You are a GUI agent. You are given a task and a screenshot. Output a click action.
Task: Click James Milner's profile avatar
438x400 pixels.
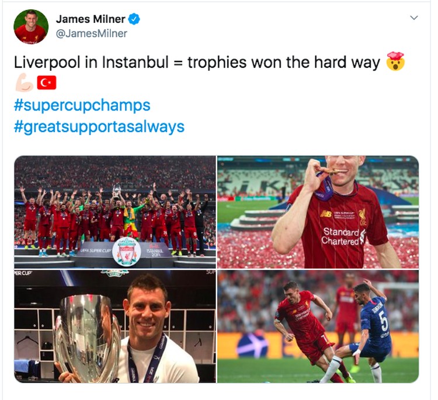[x=31, y=27]
